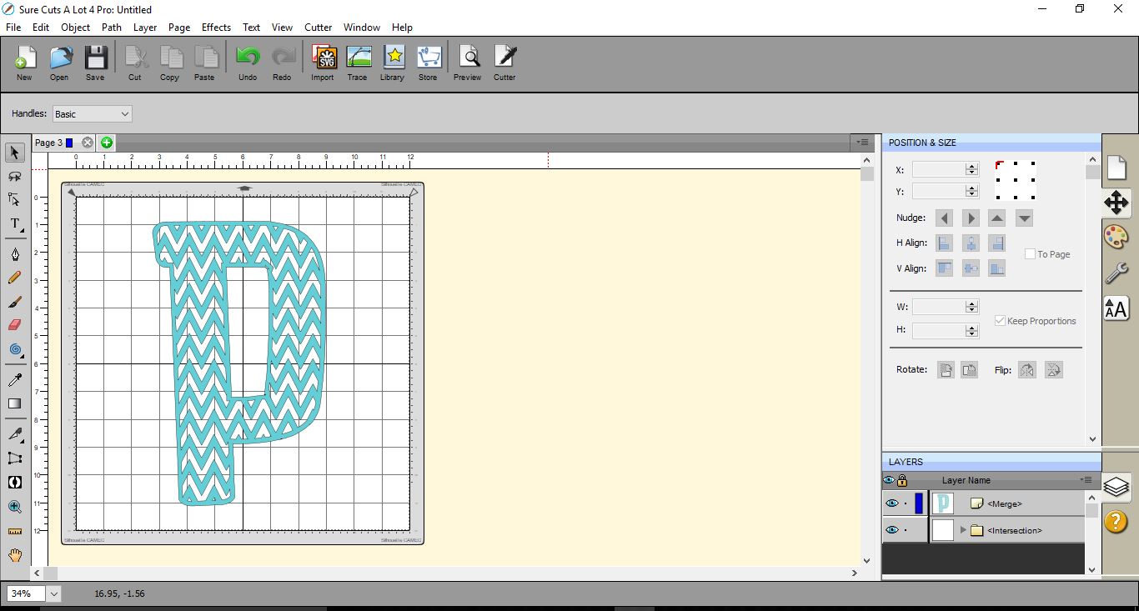Close the Page 3 tab
1139x611 pixels.
click(x=88, y=143)
